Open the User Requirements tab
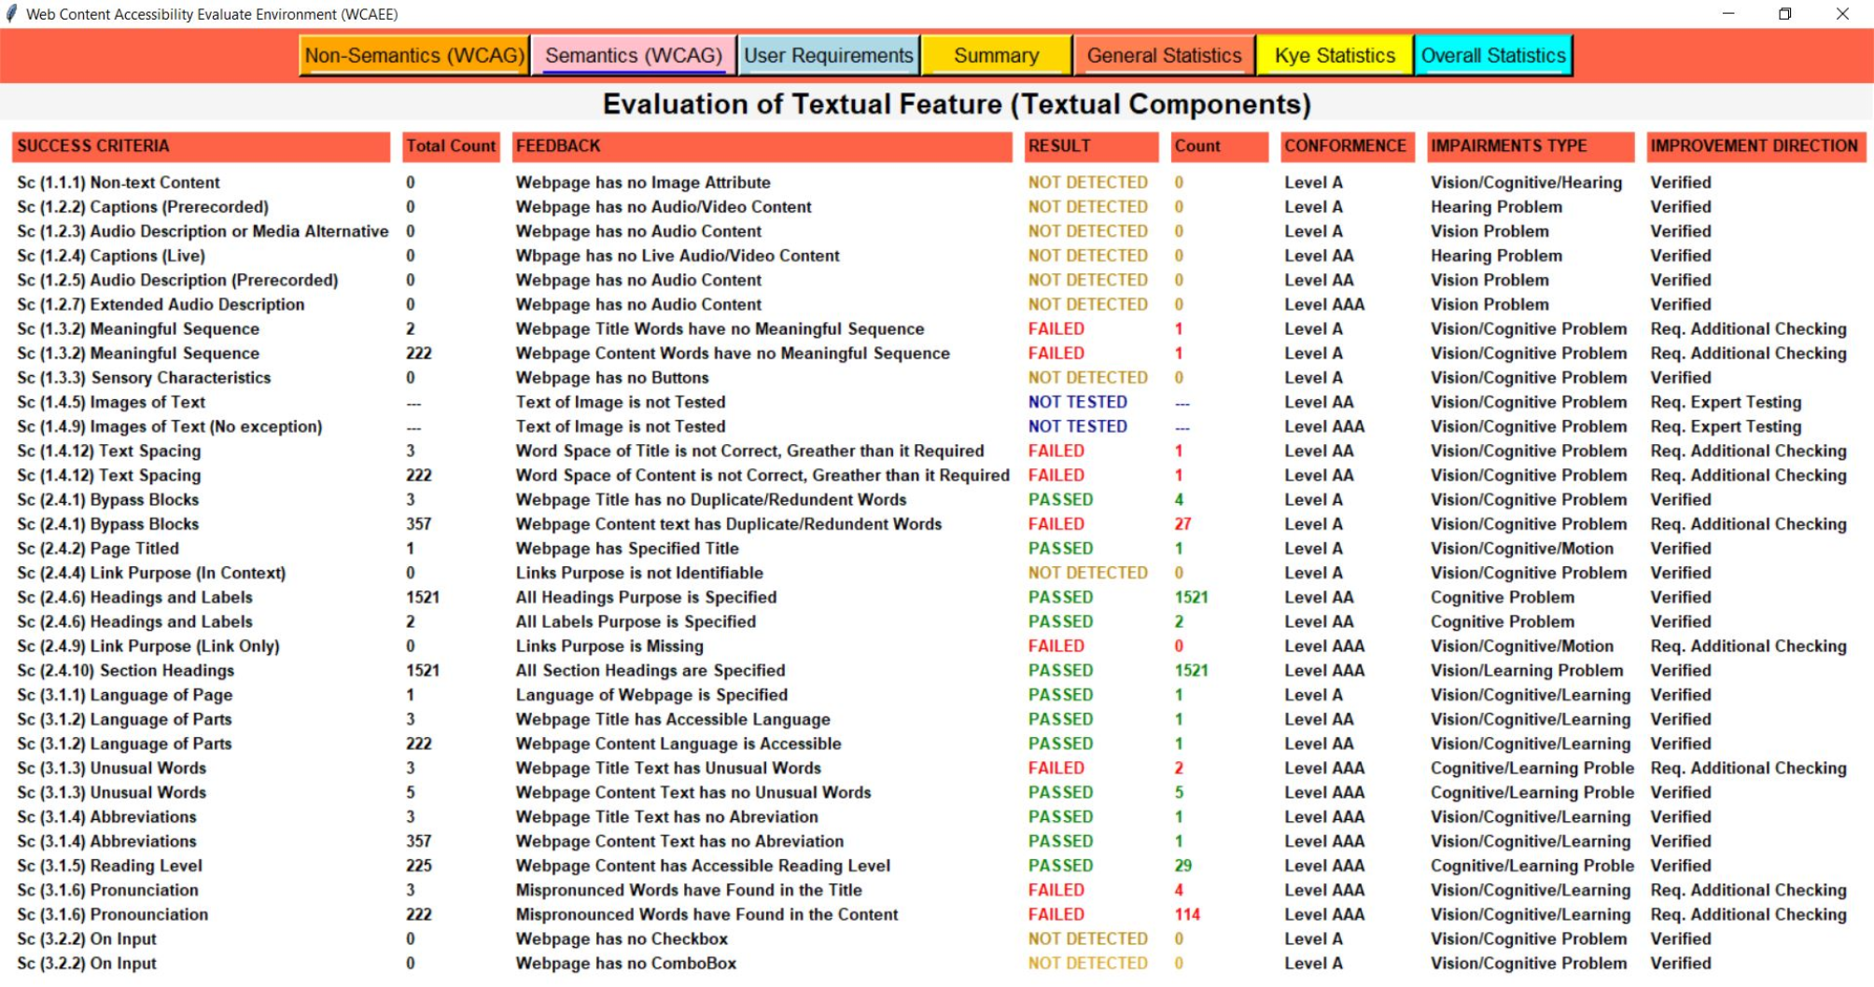 pyautogui.click(x=829, y=56)
